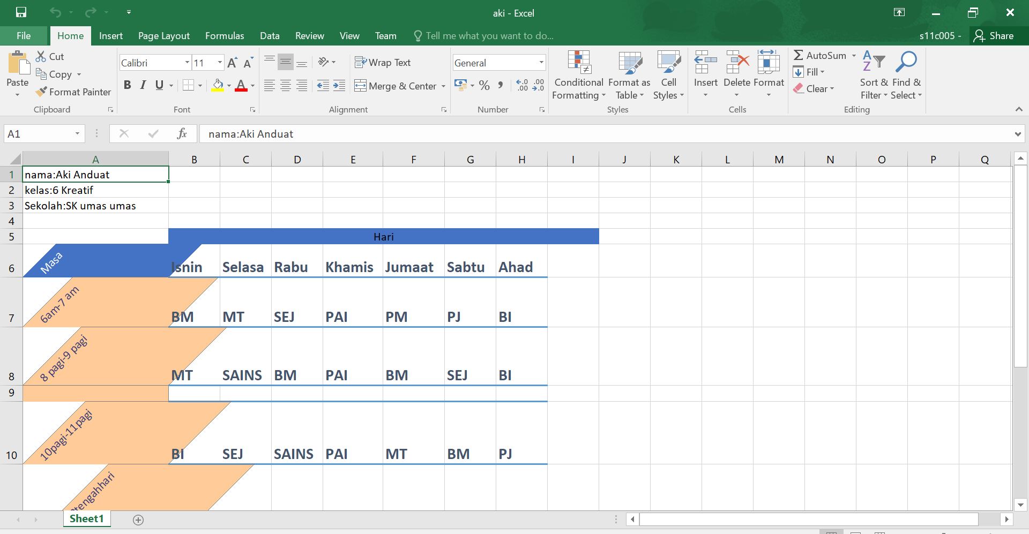Apply Percent Style number format
The height and width of the screenshot is (534, 1029).
tap(484, 85)
